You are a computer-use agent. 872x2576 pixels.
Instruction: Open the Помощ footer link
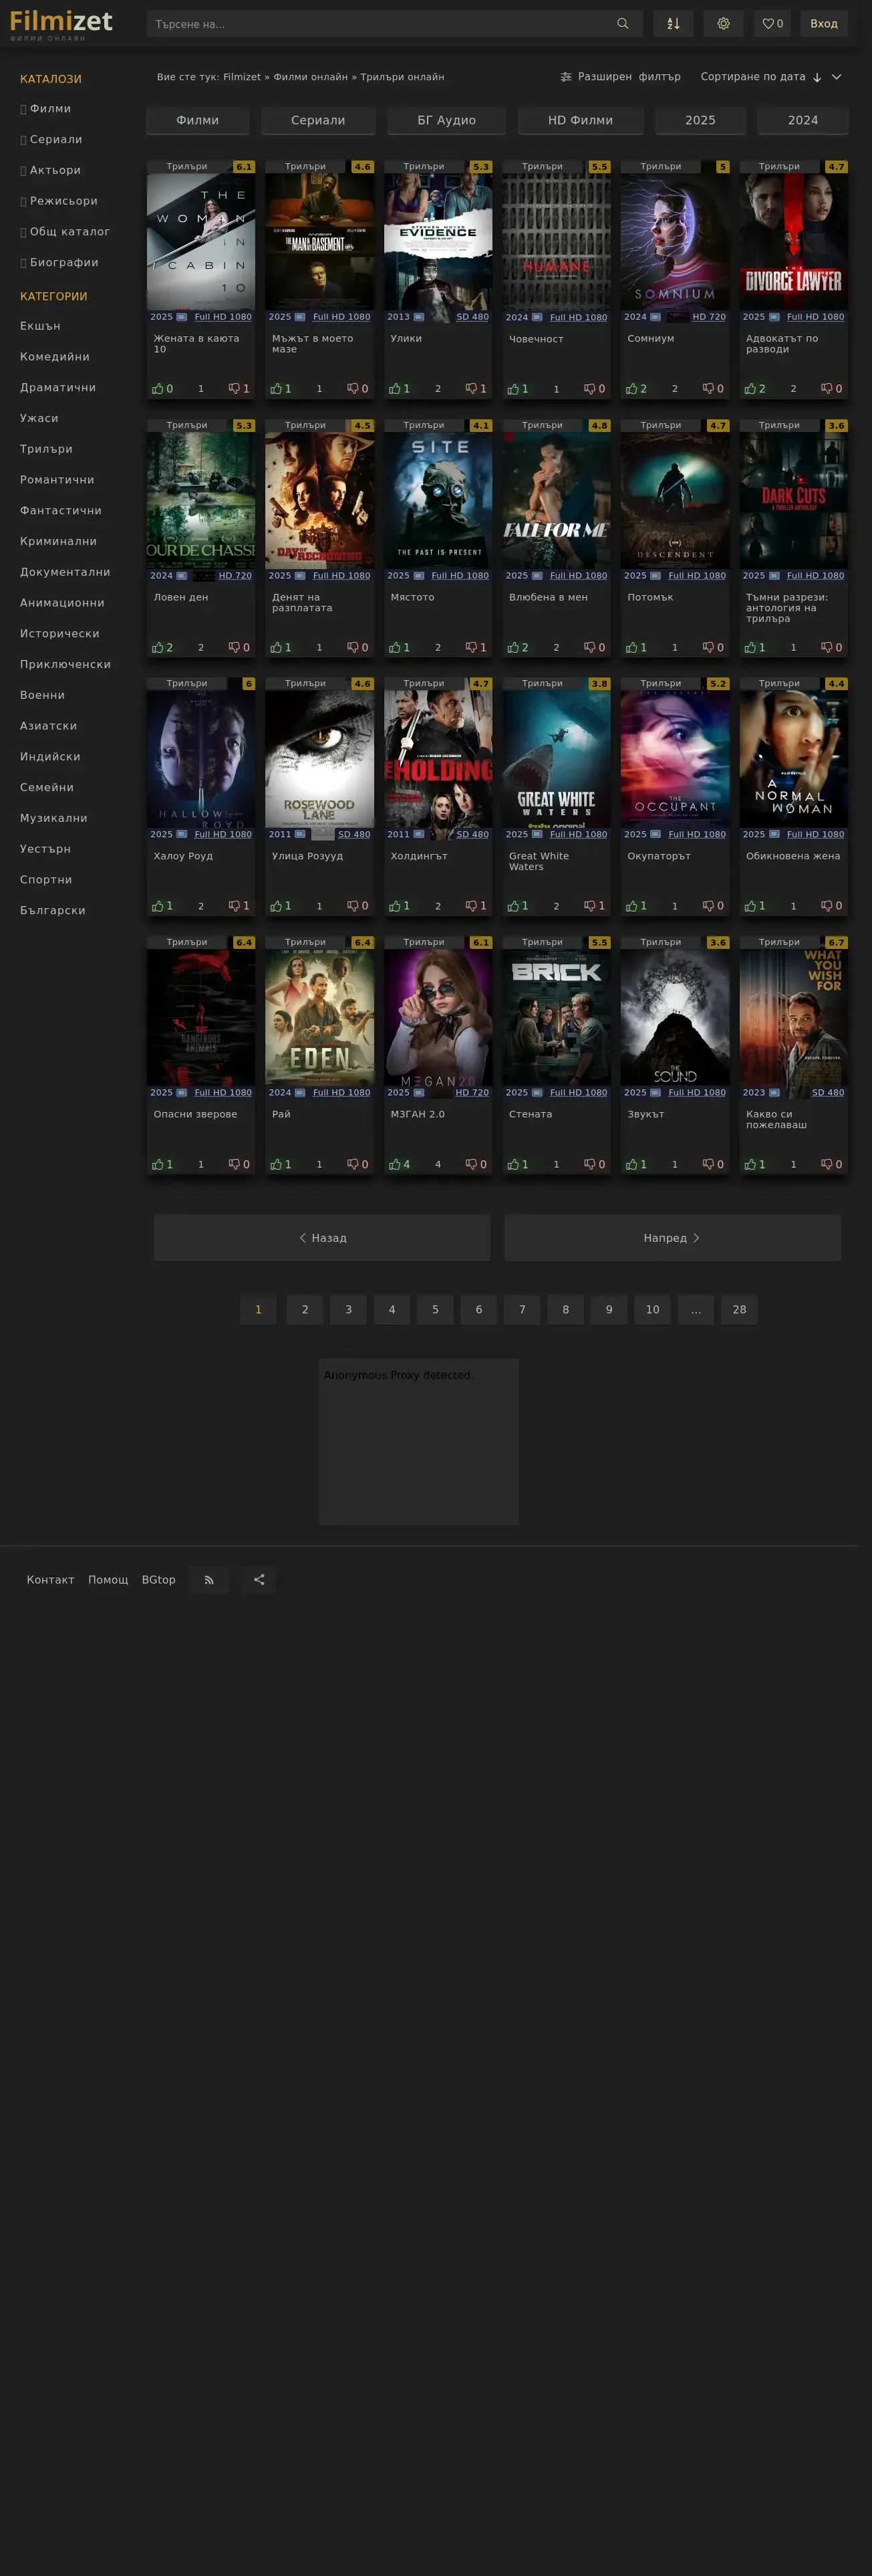click(x=108, y=1580)
